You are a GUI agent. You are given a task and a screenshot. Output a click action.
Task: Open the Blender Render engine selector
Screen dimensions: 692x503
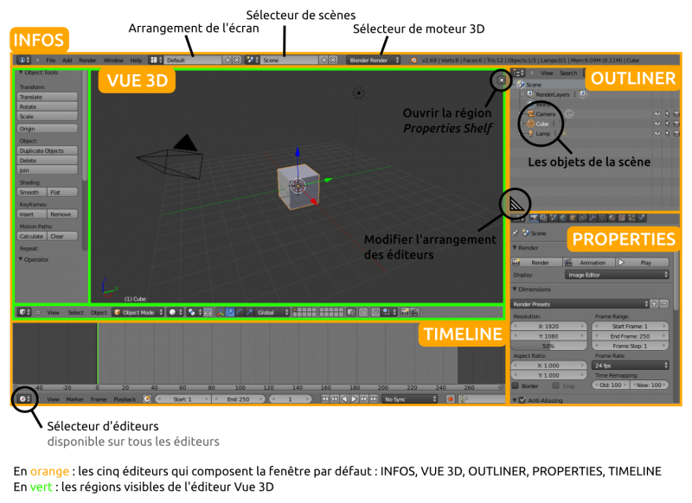[x=374, y=60]
